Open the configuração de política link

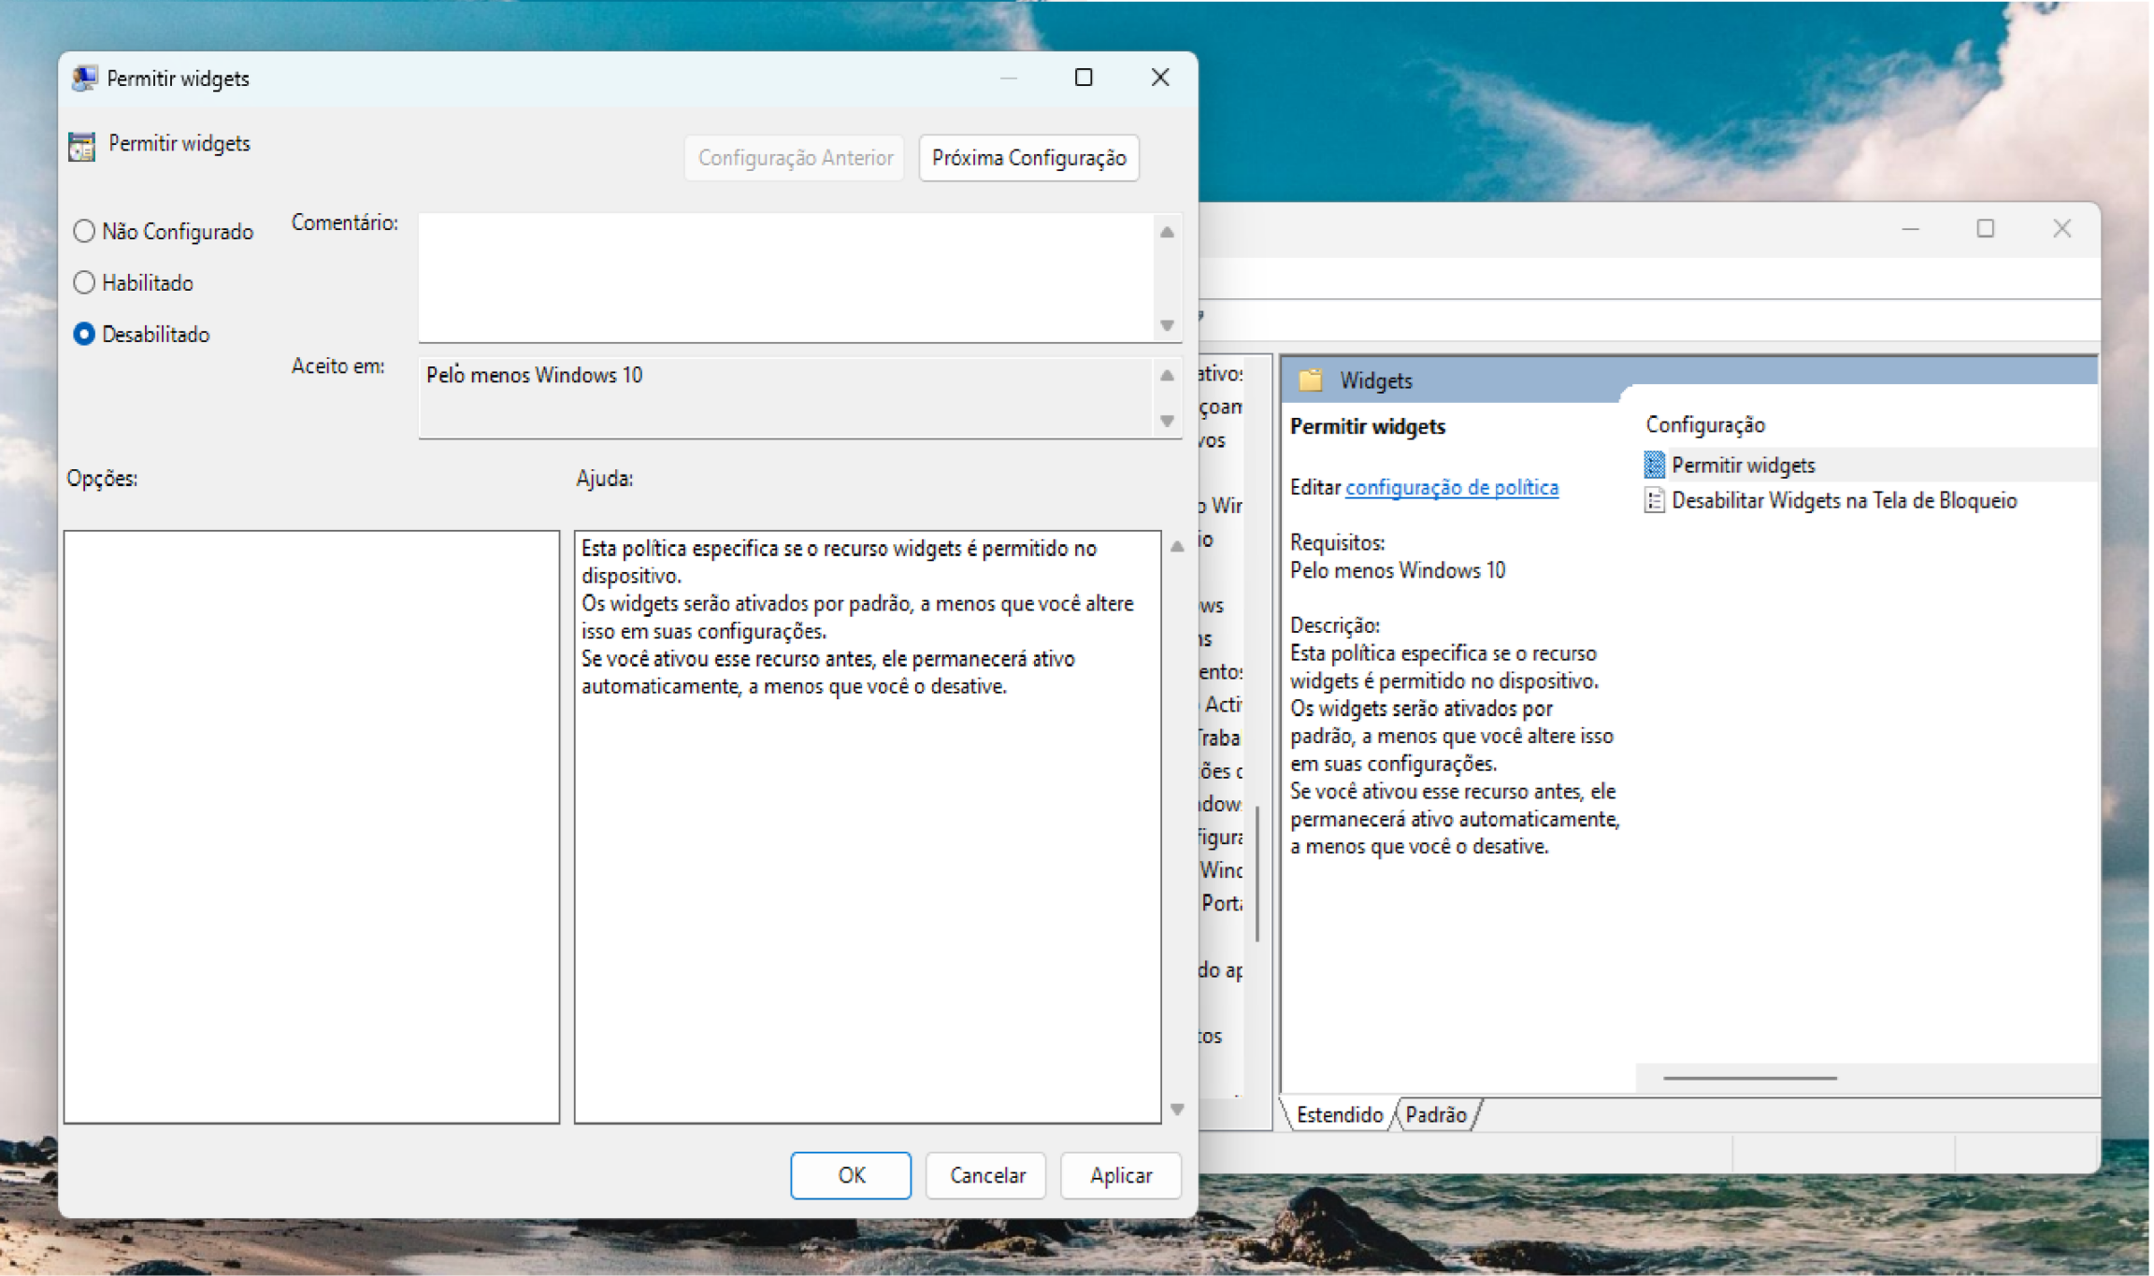click(1452, 487)
